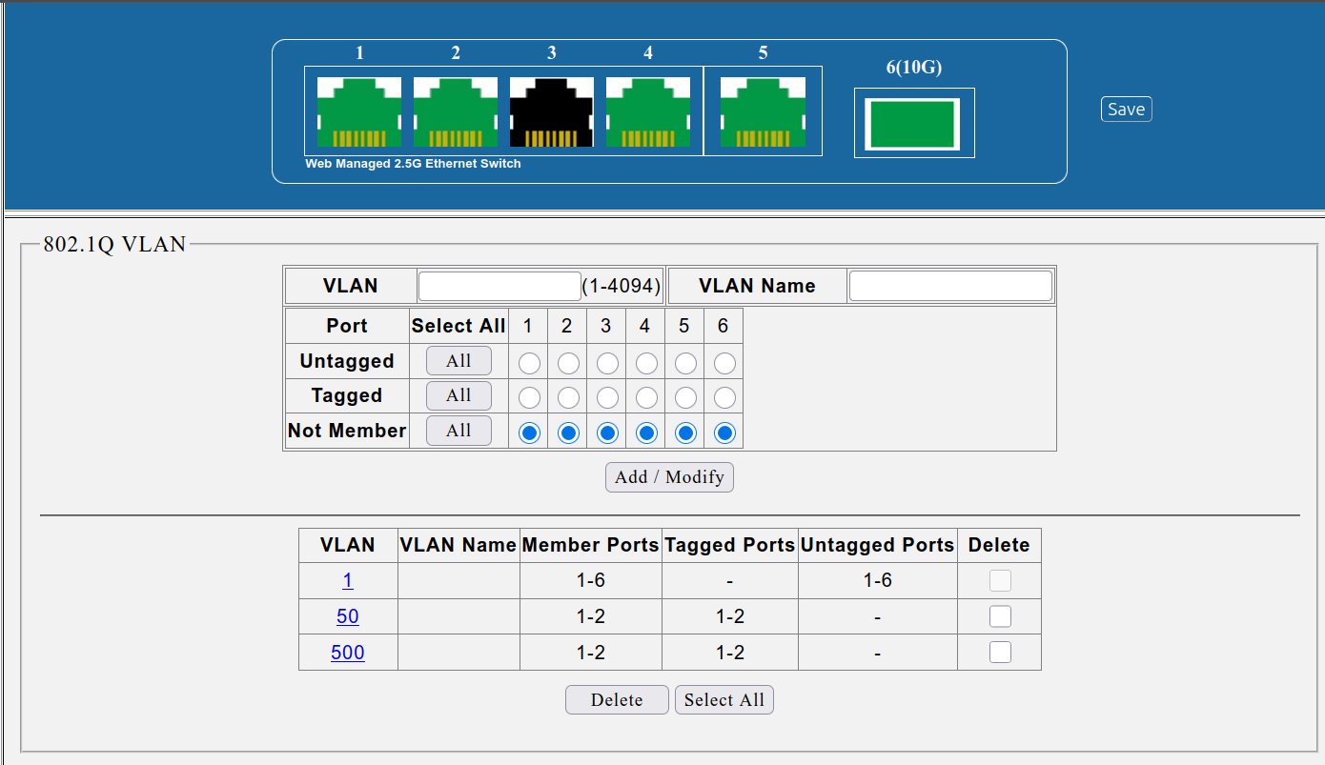Click the disabled Delete checkbox for VLAN 1
This screenshot has width=1325, height=765.
pyautogui.click(x=1000, y=580)
